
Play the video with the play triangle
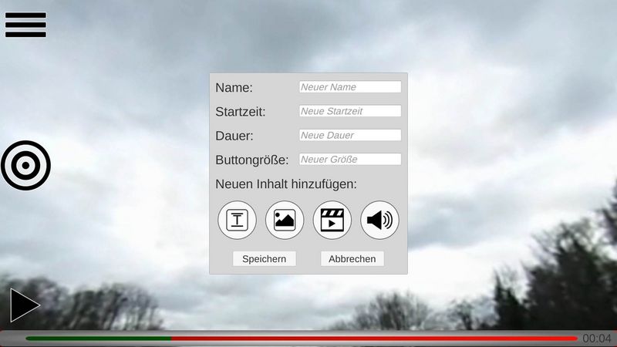pyautogui.click(x=25, y=305)
